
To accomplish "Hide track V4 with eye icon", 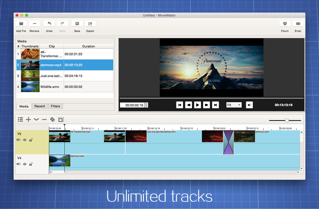I will point(25,164).
